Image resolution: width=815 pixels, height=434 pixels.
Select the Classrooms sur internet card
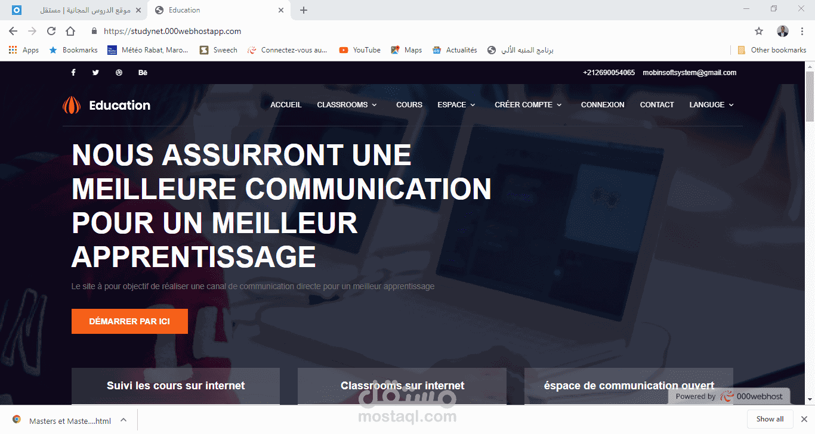[x=402, y=386]
